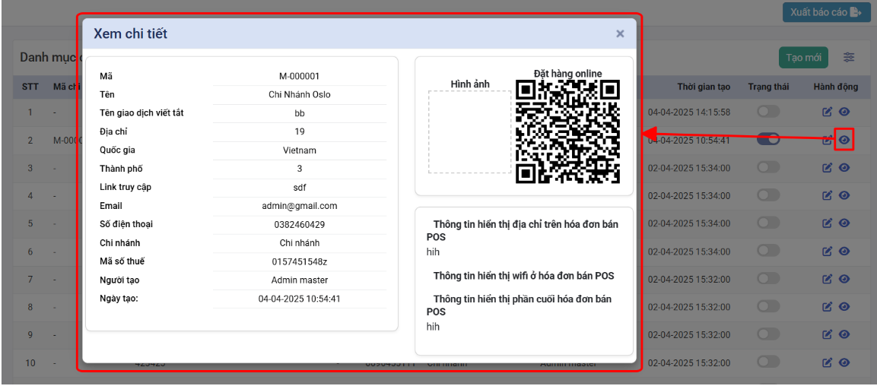Close the Xem chi tiết dialog
Screen dimensions: 877x386
coord(620,34)
